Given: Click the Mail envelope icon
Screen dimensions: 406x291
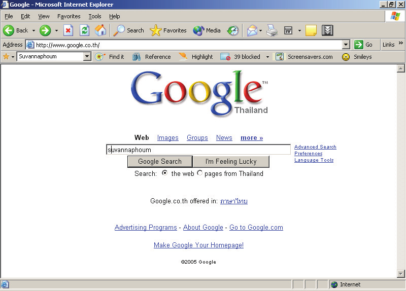Looking at the screenshot, I should pos(252,31).
